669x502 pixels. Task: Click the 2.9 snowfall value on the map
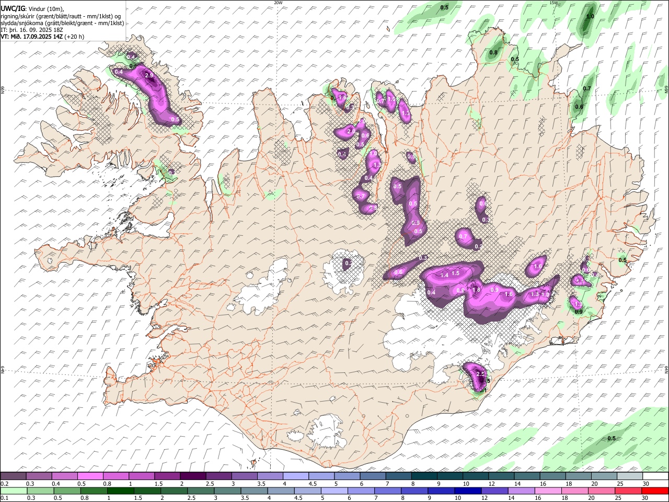149,76
